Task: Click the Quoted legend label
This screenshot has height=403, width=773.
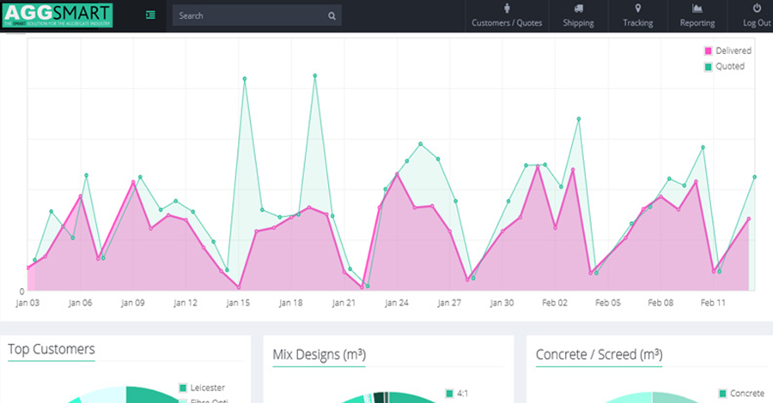Action: click(x=730, y=66)
